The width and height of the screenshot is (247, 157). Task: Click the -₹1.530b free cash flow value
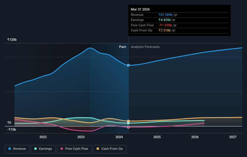tap(165, 25)
